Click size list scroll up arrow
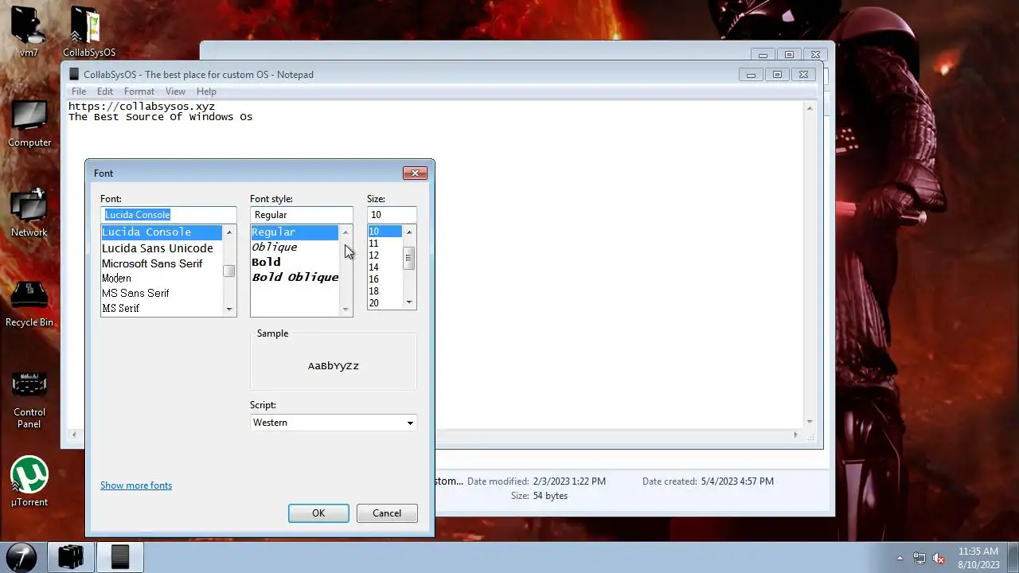Image resolution: width=1019 pixels, height=573 pixels. (x=409, y=232)
